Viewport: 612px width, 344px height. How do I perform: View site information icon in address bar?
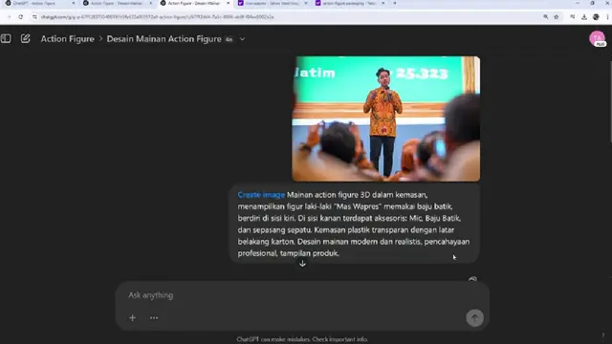pos(34,17)
